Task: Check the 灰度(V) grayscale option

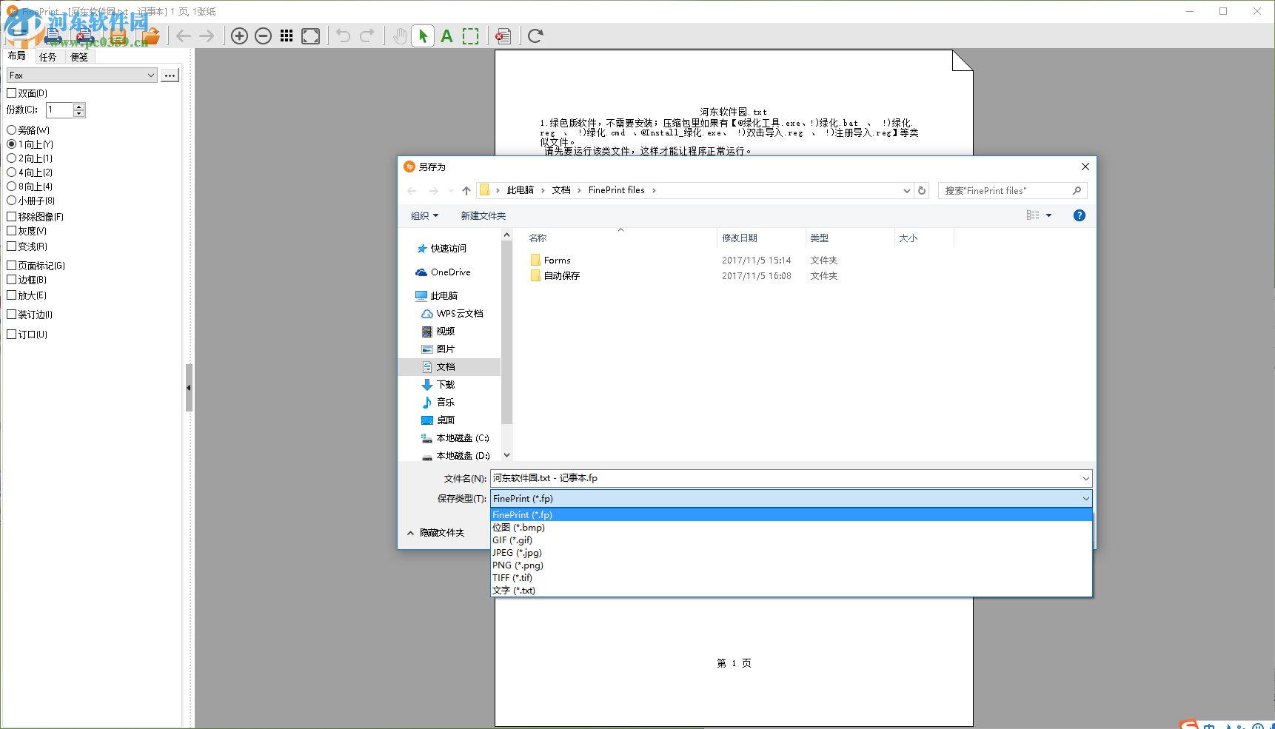Action: [11, 230]
